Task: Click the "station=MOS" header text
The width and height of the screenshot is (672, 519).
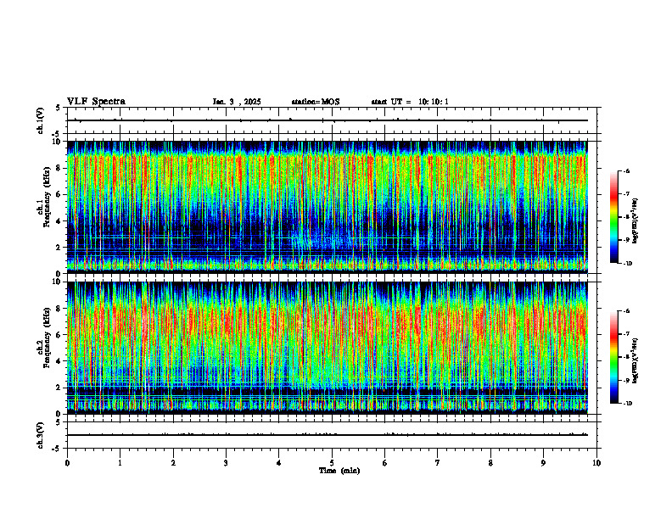Action: click(316, 102)
